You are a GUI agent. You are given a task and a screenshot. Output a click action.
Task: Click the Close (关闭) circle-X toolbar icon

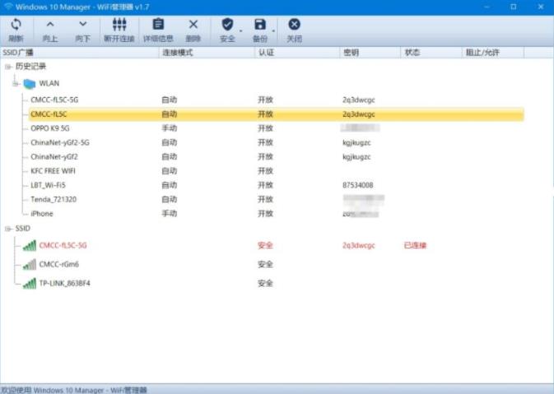click(295, 25)
